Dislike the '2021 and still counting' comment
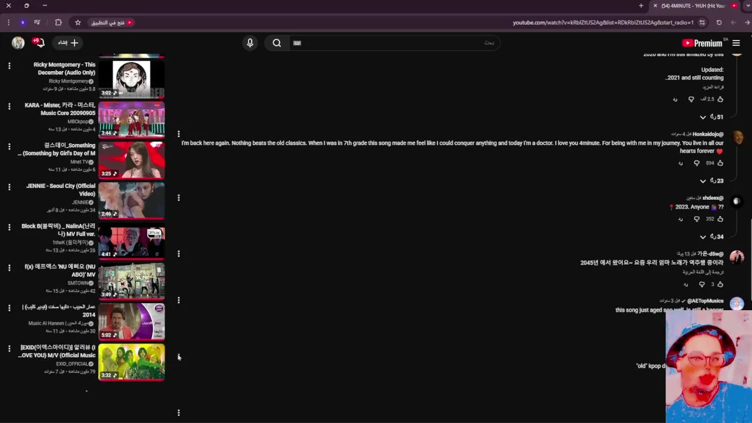The height and width of the screenshot is (423, 752). coord(691,99)
